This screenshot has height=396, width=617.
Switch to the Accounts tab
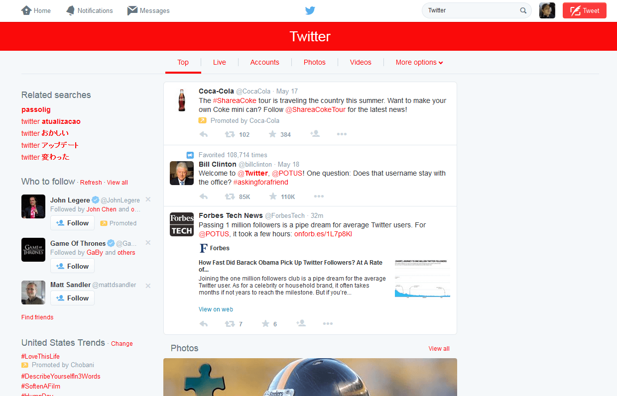coord(265,62)
